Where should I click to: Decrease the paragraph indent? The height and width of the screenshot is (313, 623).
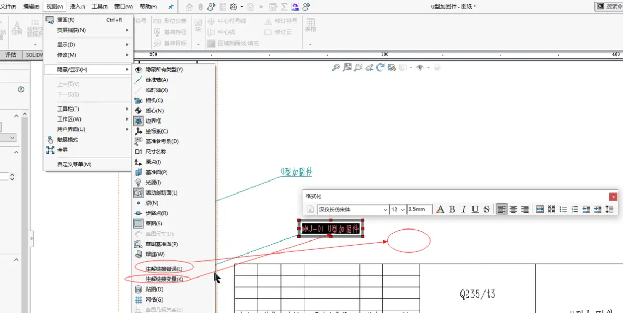pos(586,209)
